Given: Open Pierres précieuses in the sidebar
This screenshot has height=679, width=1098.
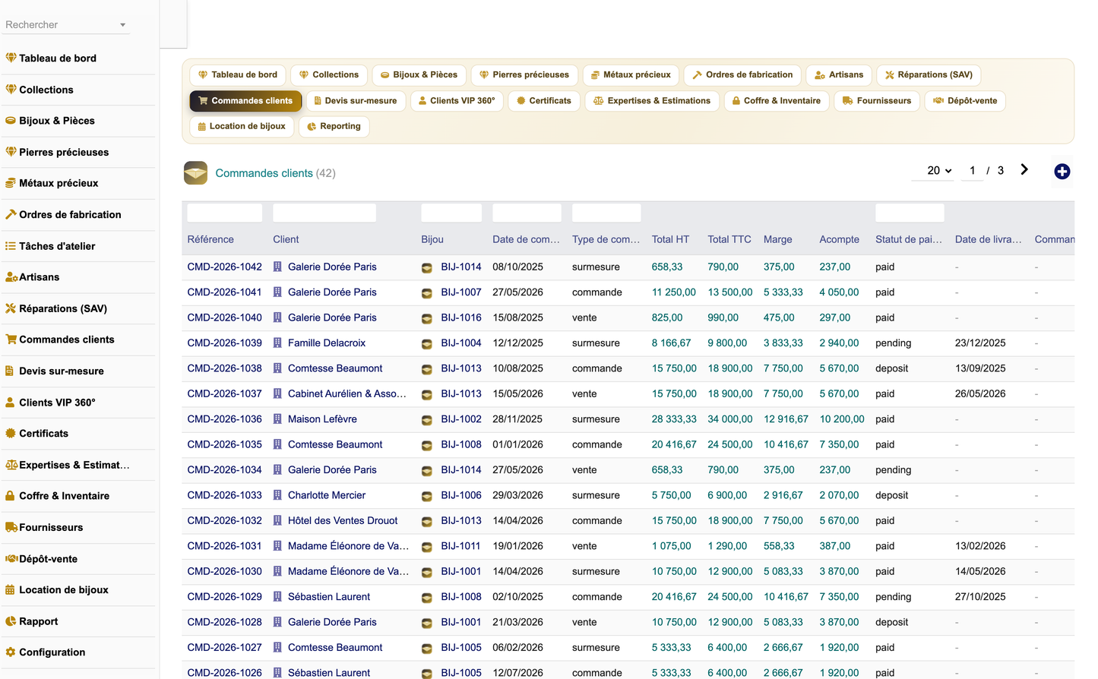Looking at the screenshot, I should coord(64,152).
